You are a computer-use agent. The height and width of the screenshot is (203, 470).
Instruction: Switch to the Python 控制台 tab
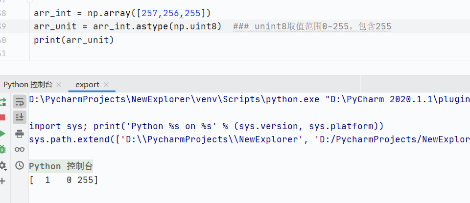28,85
